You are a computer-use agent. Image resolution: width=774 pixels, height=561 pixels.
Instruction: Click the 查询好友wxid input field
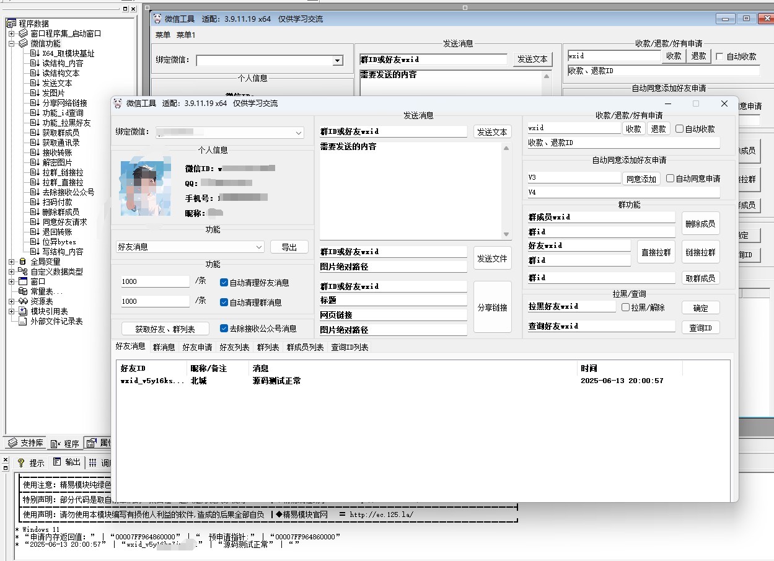point(601,326)
